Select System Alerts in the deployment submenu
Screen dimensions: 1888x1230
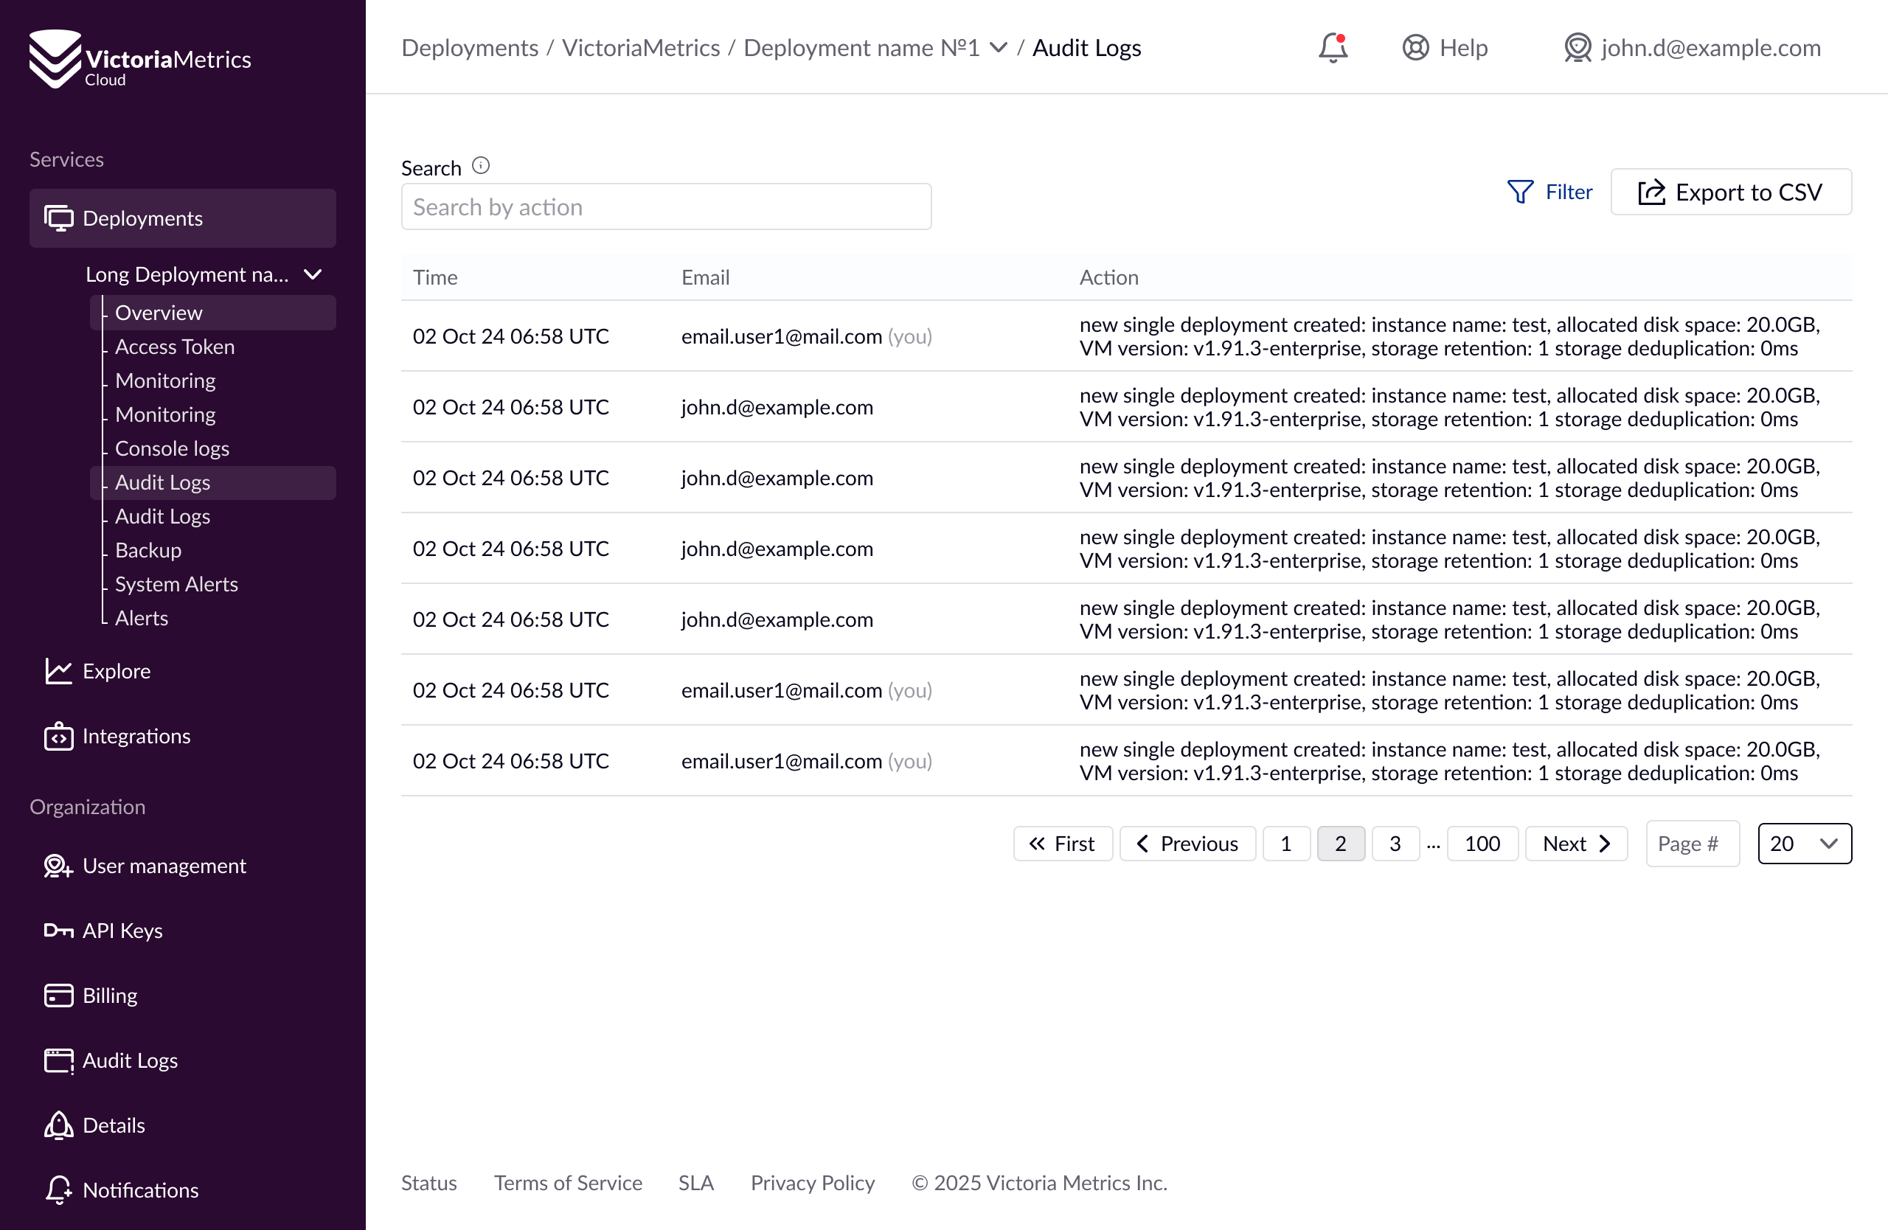[x=176, y=584]
